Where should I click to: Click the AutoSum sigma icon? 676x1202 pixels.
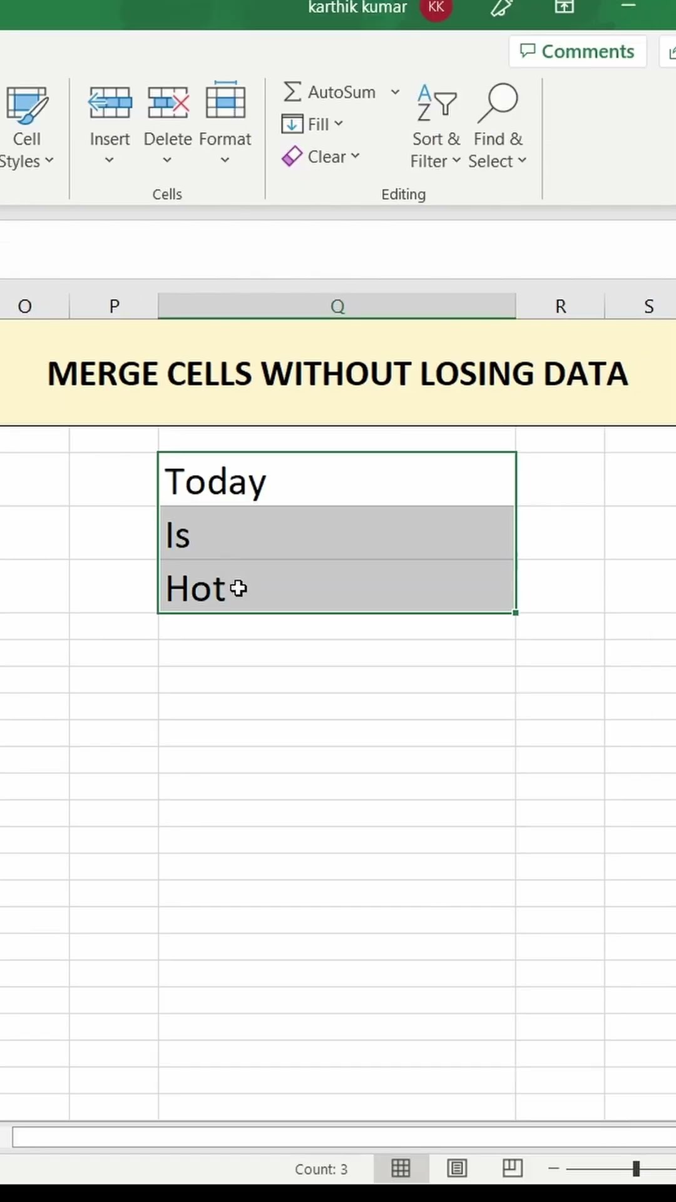point(292,92)
